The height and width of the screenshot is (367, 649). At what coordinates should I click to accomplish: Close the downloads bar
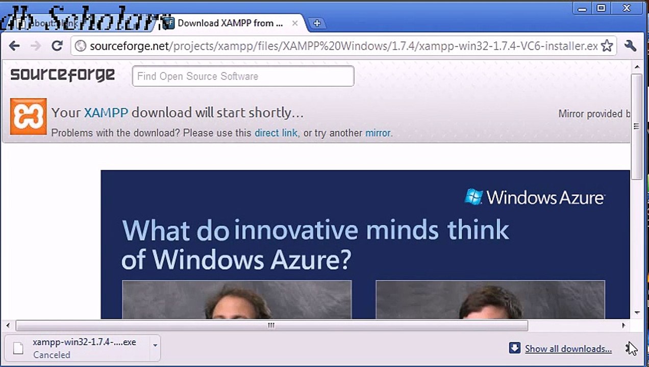click(630, 348)
